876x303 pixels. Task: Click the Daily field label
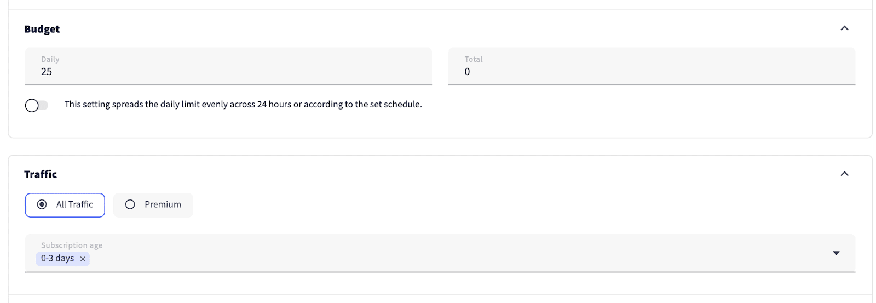(x=50, y=59)
